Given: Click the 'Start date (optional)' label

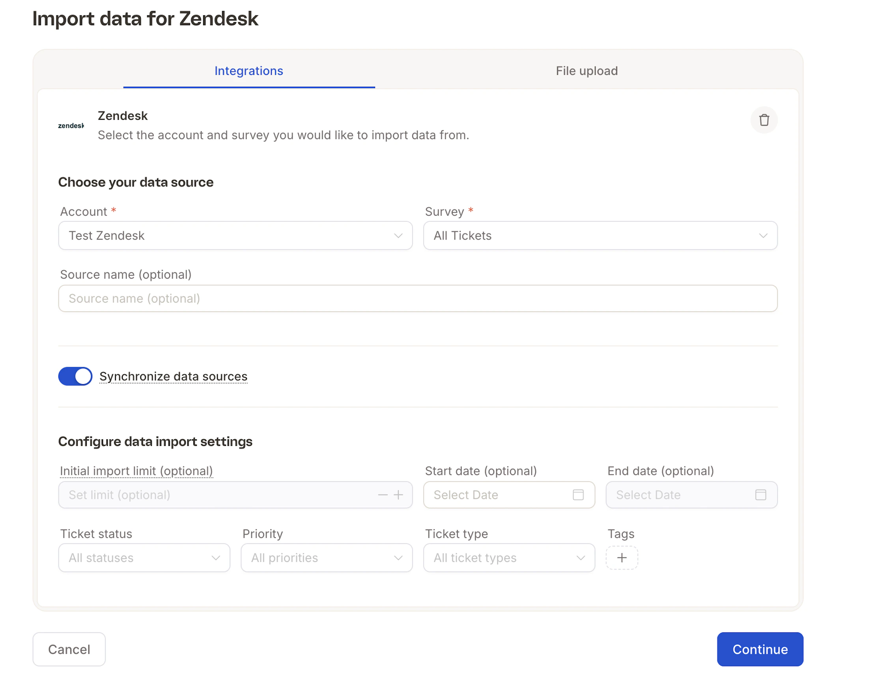Looking at the screenshot, I should (x=481, y=471).
